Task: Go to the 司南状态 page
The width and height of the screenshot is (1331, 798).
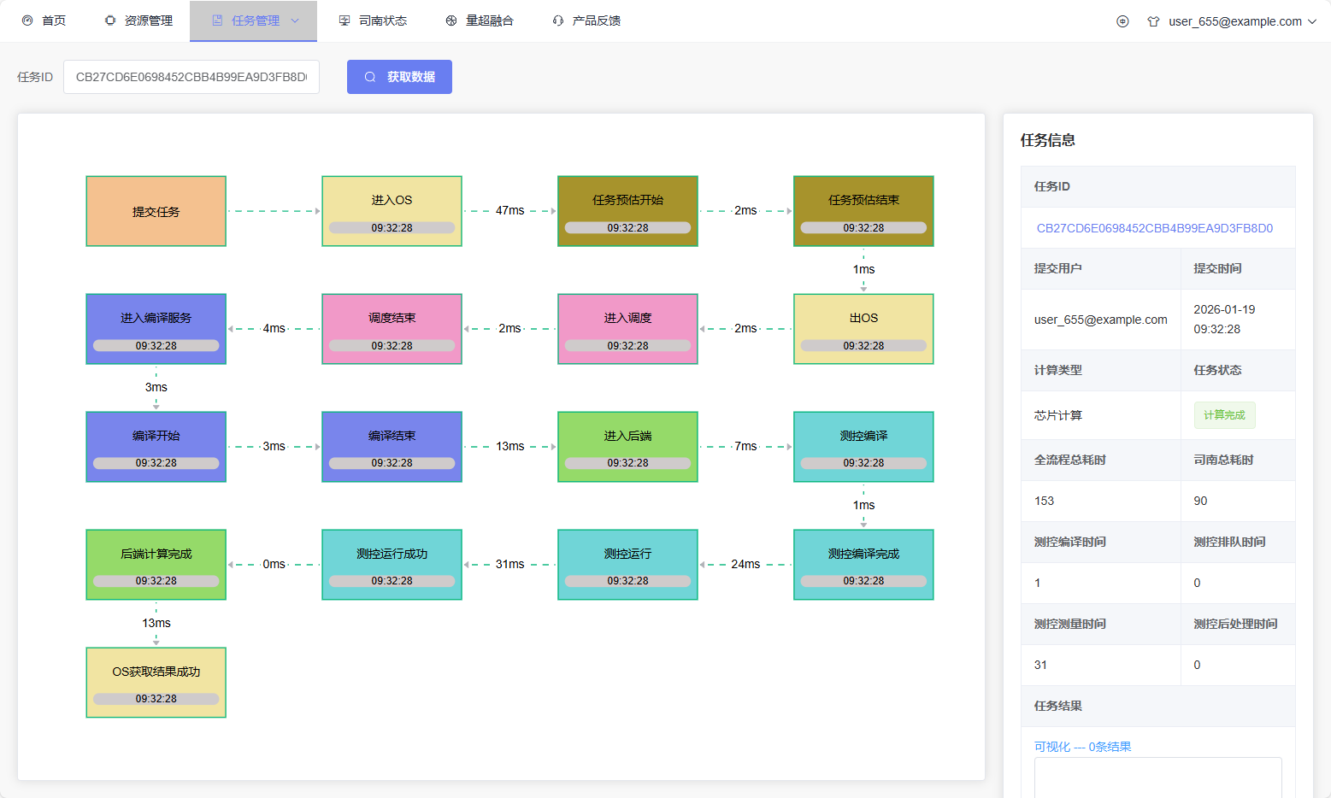Action: click(382, 21)
